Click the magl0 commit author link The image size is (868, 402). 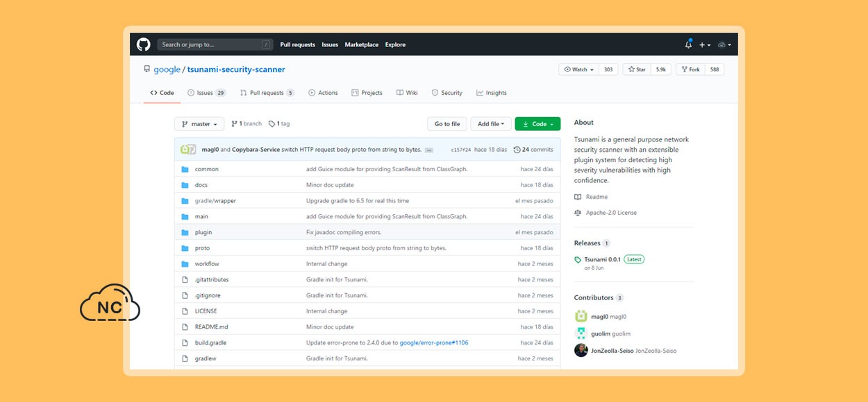point(210,150)
